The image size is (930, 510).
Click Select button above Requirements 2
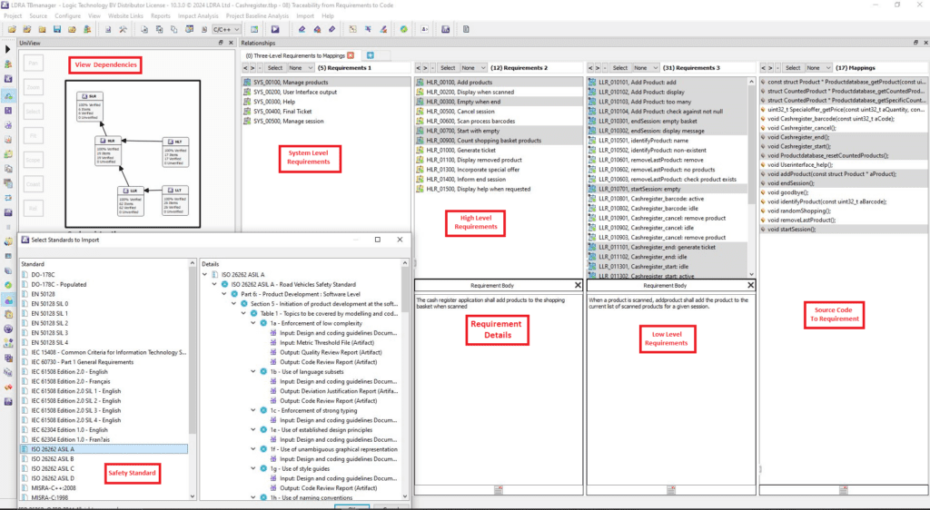pyautogui.click(x=447, y=68)
